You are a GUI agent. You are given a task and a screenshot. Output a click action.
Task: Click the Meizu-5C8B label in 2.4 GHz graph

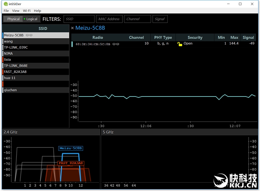(x=71, y=148)
